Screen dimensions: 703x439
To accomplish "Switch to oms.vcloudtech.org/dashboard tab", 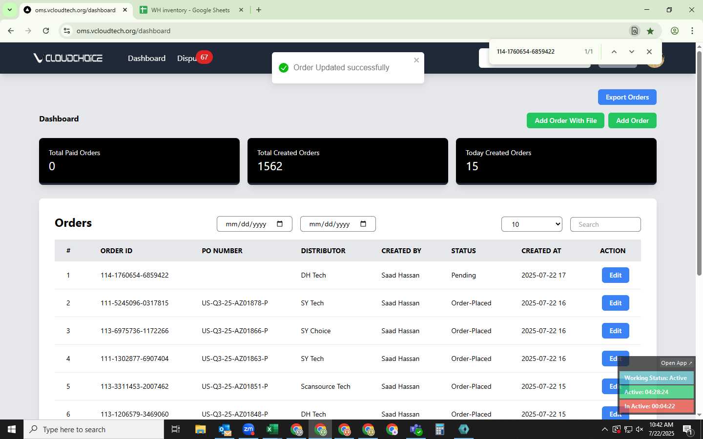I will 76,10.
